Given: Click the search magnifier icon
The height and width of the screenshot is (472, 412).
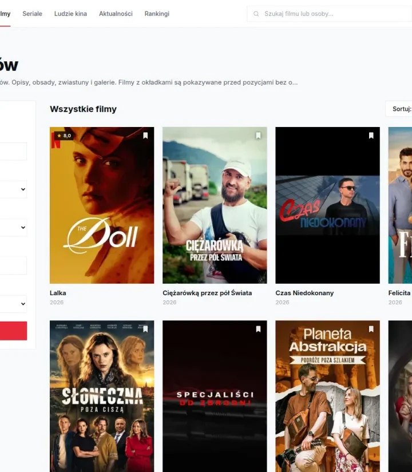Looking at the screenshot, I should (x=256, y=14).
